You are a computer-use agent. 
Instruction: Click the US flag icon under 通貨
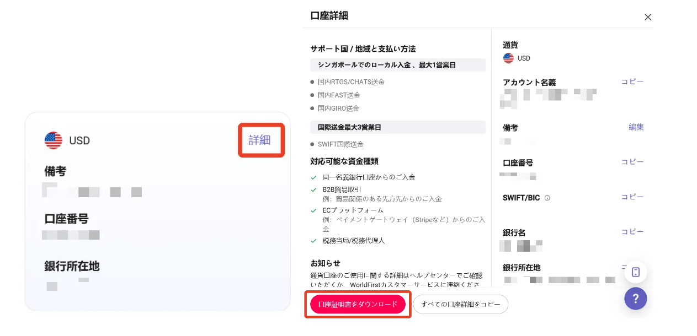point(508,58)
